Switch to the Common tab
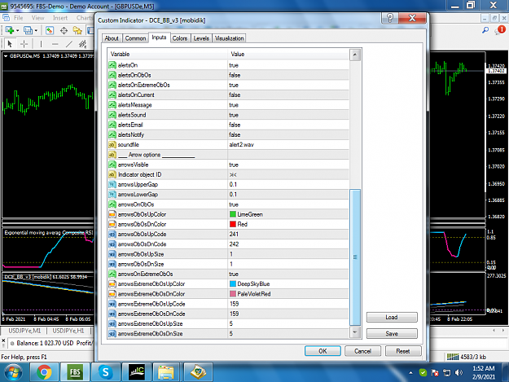This screenshot has width=509, height=382. [135, 38]
